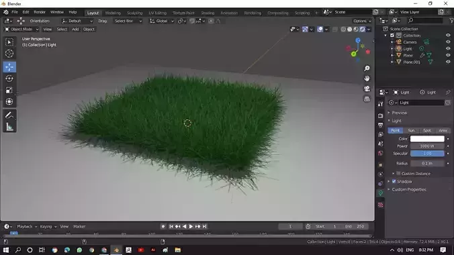Image resolution: width=454 pixels, height=255 pixels.
Task: Select the Select Box tool in the toolbar
Action: (x=9, y=42)
